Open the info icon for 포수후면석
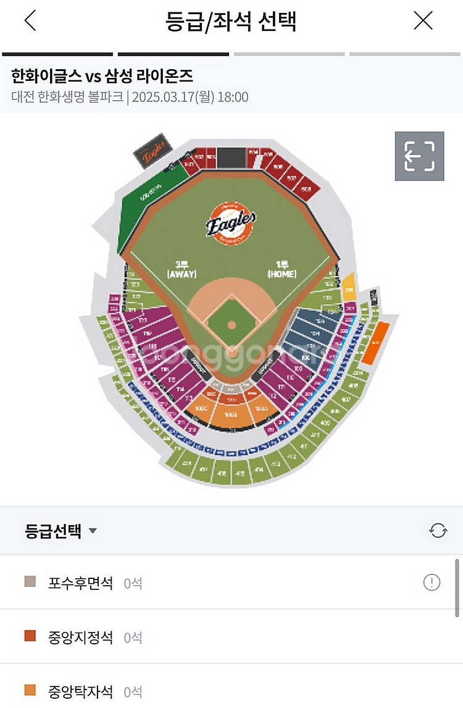 tap(432, 582)
